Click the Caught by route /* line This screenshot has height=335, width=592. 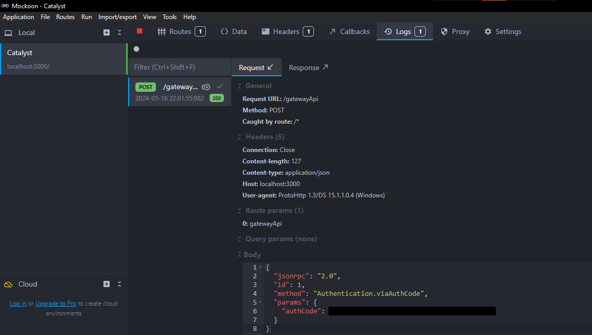click(x=271, y=122)
